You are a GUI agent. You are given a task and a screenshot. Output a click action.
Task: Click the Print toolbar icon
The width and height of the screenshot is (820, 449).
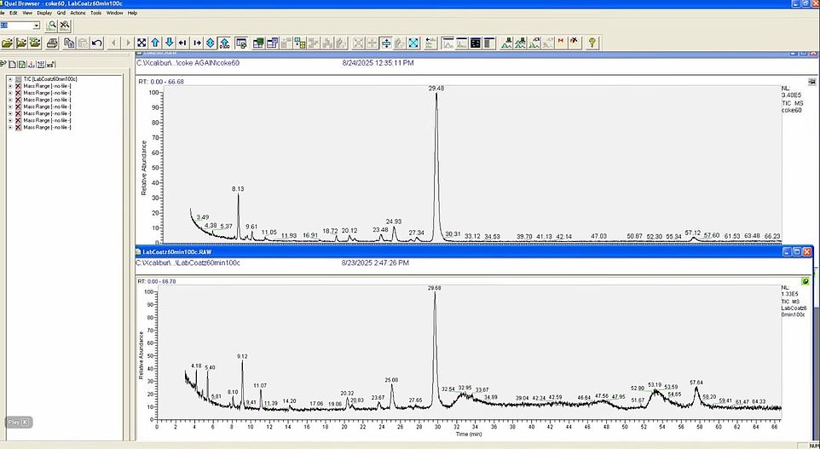tap(52, 43)
